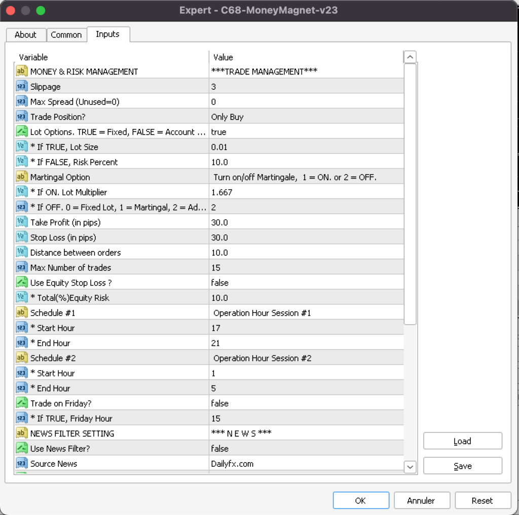519x515 pixels.
Task: Click the integer icon beside Max Number of trades
Action: [x=21, y=267]
